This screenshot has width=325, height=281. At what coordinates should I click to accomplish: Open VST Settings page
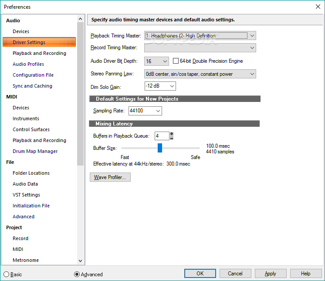(26, 195)
